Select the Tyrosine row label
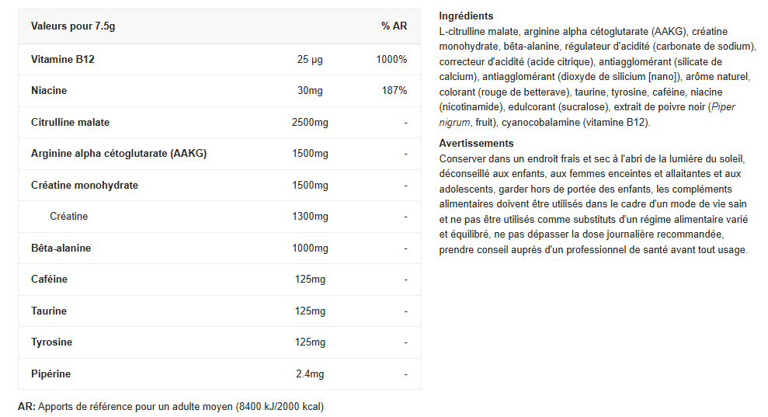The image size is (768, 417). click(x=51, y=342)
